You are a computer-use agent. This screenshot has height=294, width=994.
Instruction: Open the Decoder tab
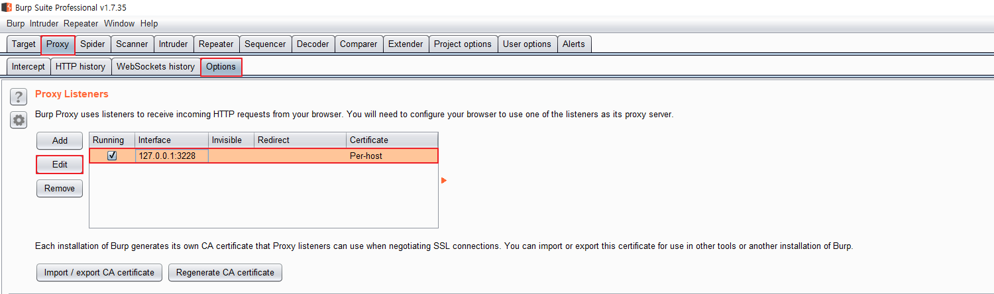[313, 44]
